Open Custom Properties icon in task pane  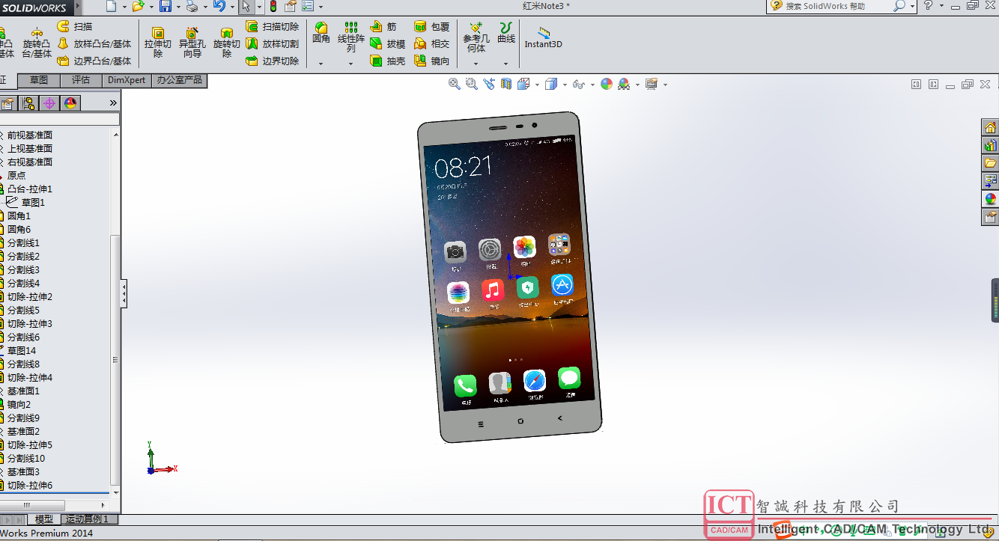tap(990, 216)
